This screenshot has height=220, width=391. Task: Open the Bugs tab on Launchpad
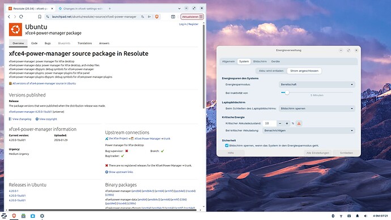(48, 43)
